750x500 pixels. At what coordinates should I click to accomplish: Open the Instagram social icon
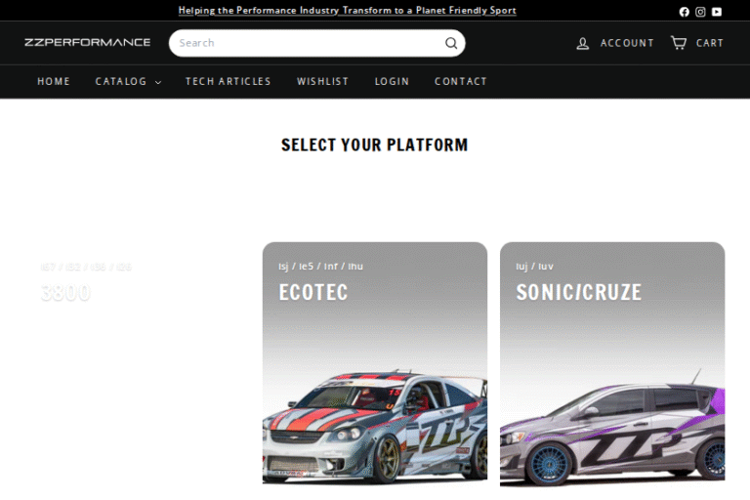tap(700, 12)
